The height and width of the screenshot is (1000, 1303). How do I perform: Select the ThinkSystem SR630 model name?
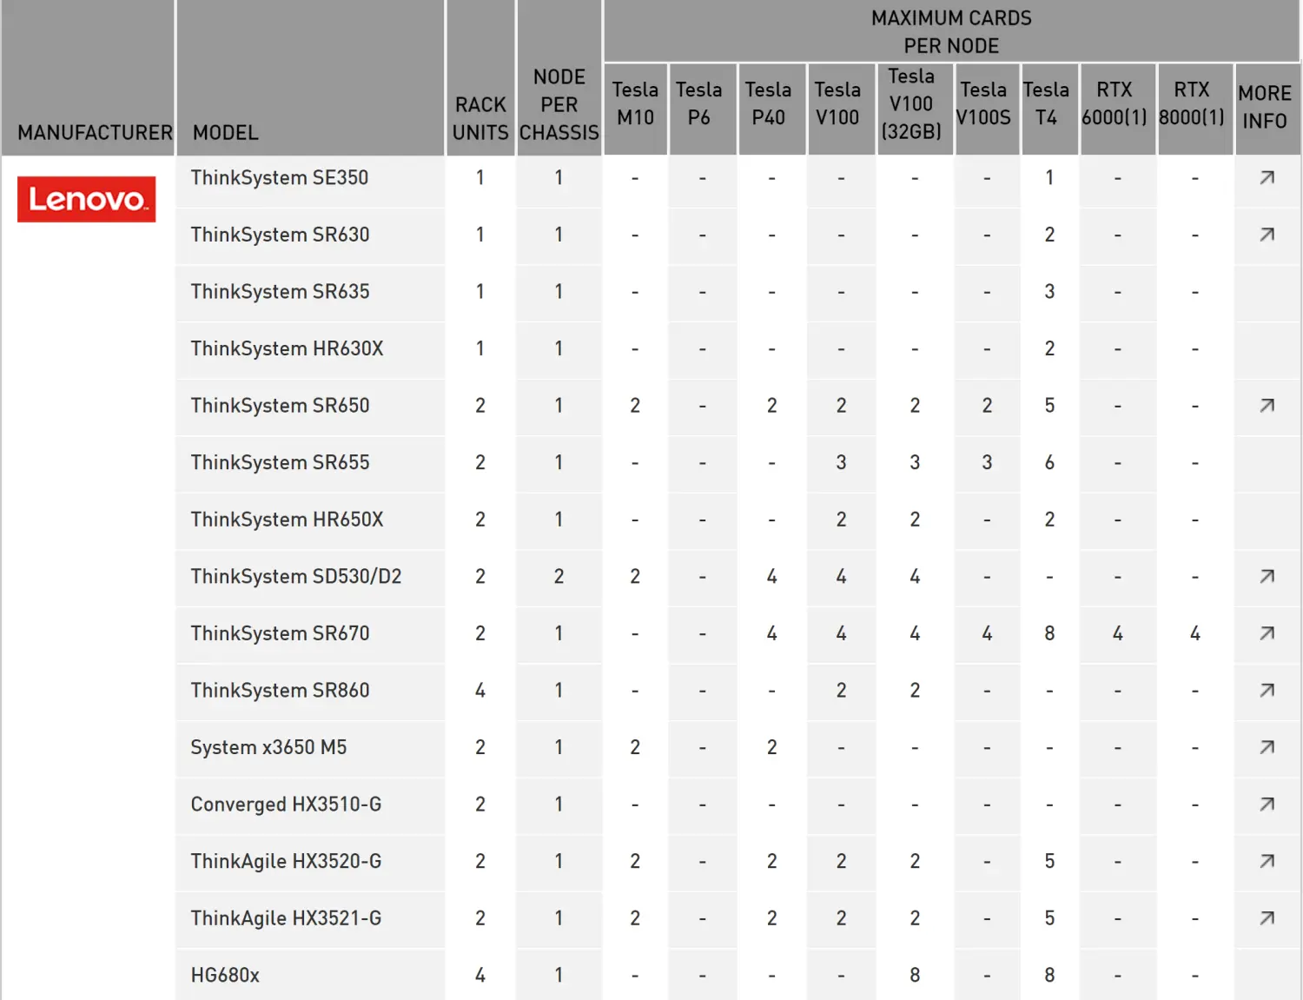pyautogui.click(x=280, y=235)
